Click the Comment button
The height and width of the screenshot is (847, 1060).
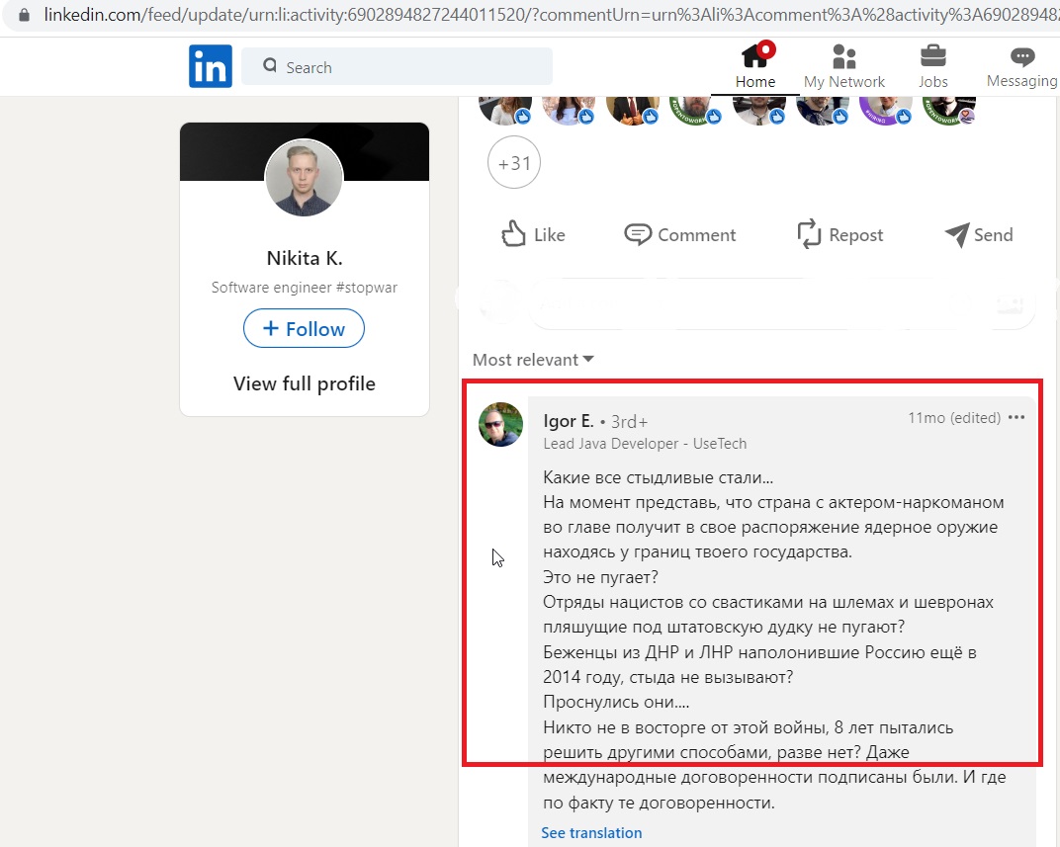(680, 234)
